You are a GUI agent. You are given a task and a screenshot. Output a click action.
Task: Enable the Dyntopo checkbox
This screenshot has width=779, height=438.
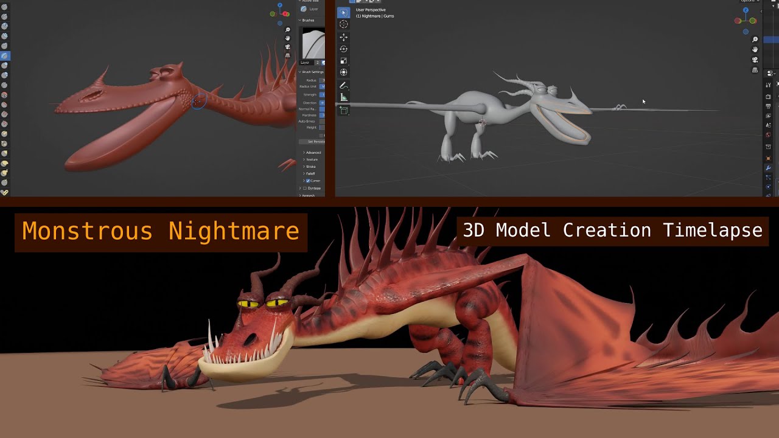click(x=305, y=188)
